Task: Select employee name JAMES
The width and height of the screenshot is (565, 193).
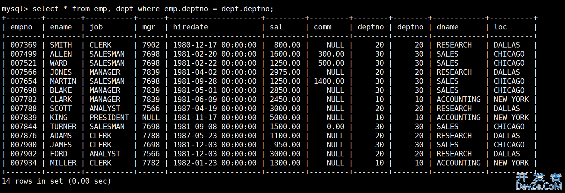Action: (61, 145)
